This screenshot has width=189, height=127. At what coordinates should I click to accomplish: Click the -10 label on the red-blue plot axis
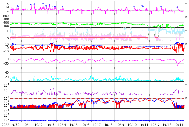[6, 51]
